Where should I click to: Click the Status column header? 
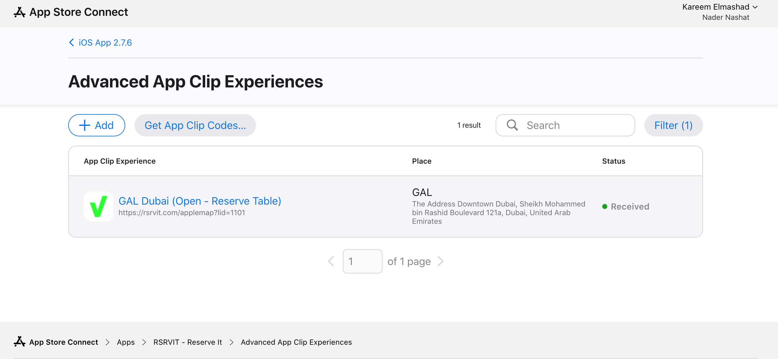coord(614,161)
